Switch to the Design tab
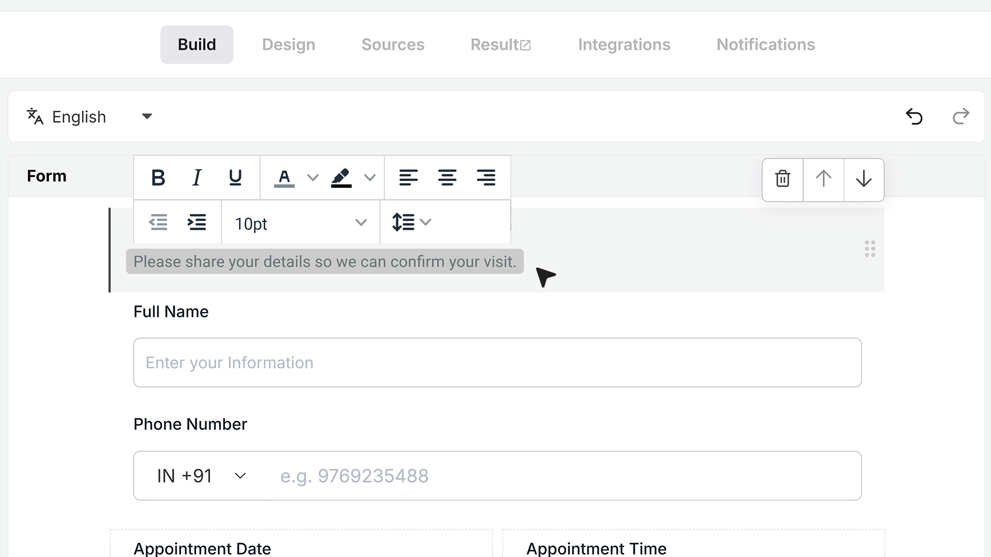This screenshot has height=557, width=991. tap(289, 44)
